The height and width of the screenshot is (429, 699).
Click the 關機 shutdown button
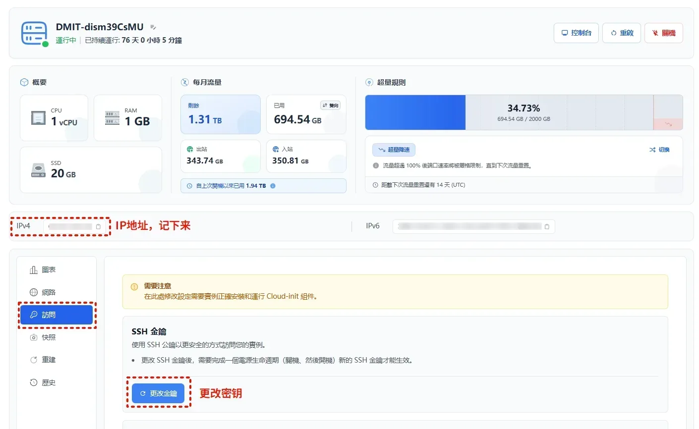click(x=663, y=33)
